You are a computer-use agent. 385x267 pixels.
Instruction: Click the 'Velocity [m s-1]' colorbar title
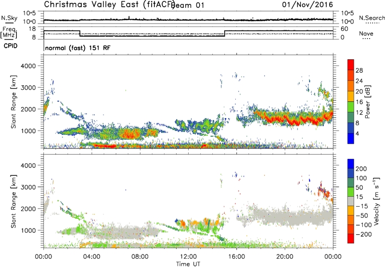click(376, 201)
